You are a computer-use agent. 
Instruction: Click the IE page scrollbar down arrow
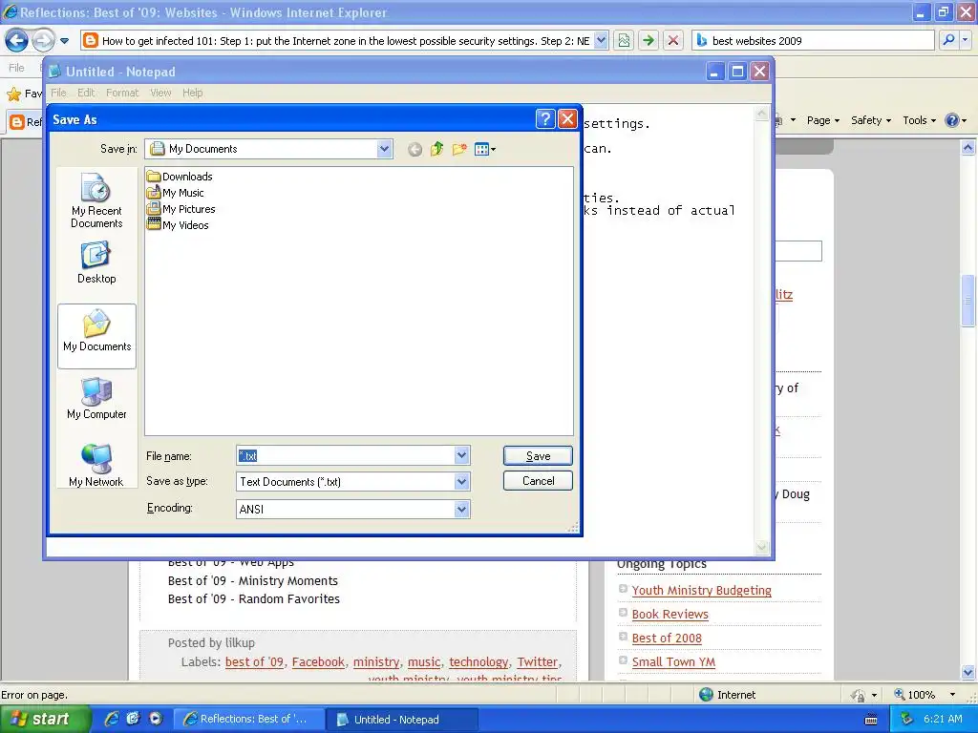[968, 672]
